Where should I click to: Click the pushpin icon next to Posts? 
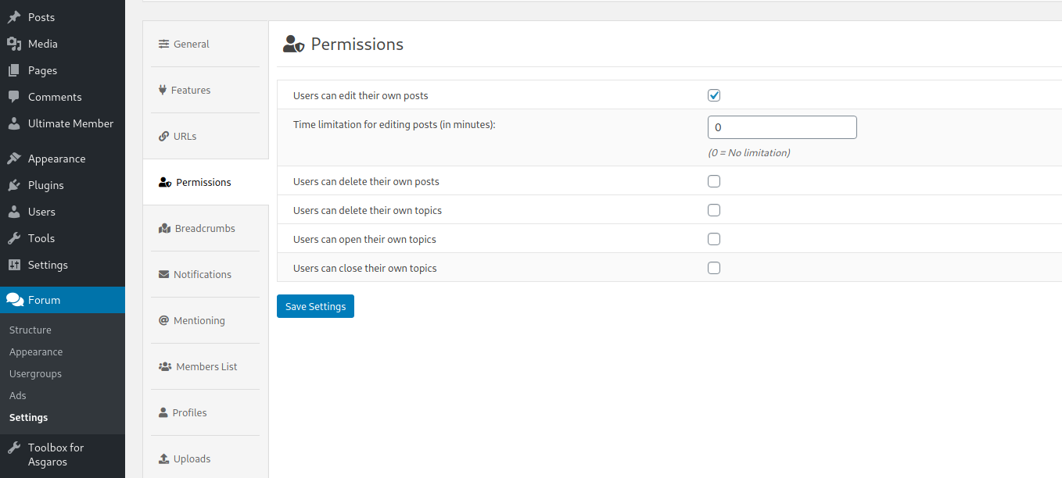click(x=14, y=17)
